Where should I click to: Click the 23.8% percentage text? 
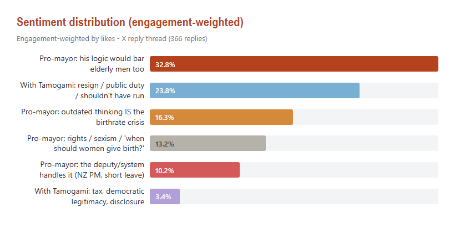(x=165, y=91)
